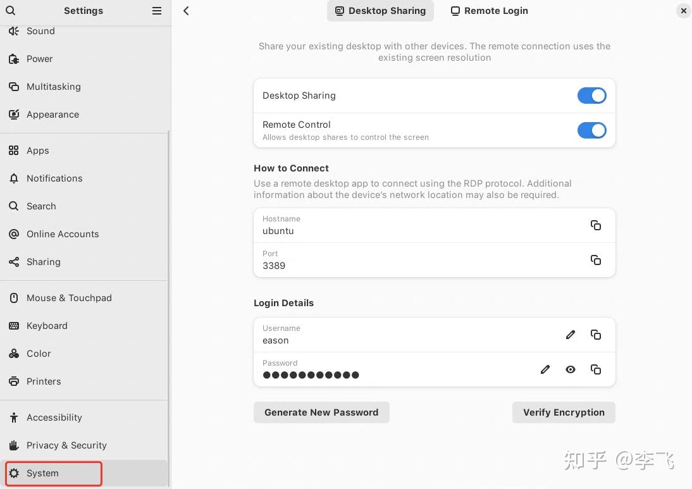692x489 pixels.
Task: Turn off the Desktop Sharing switch
Action: (x=591, y=96)
